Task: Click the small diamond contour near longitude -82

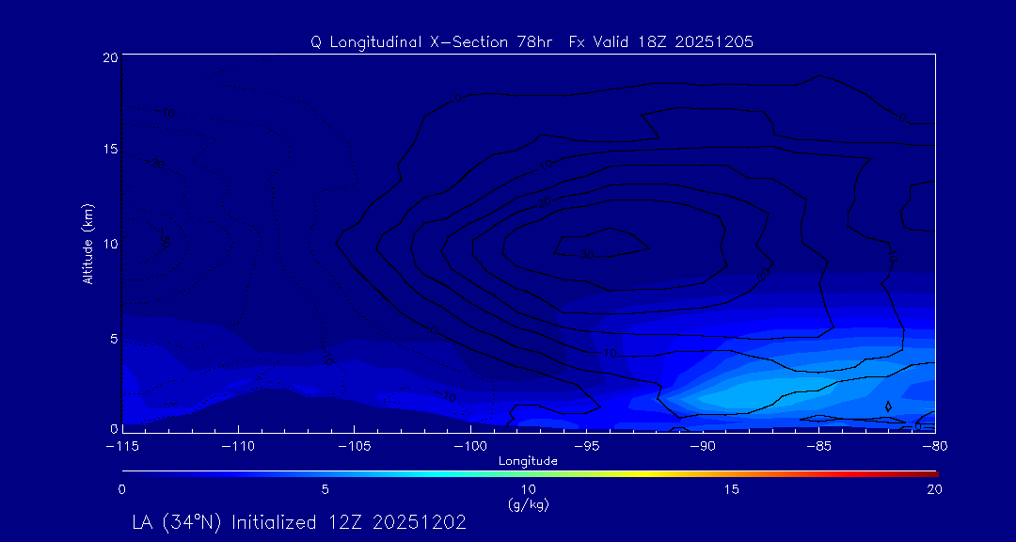Action: click(x=888, y=406)
